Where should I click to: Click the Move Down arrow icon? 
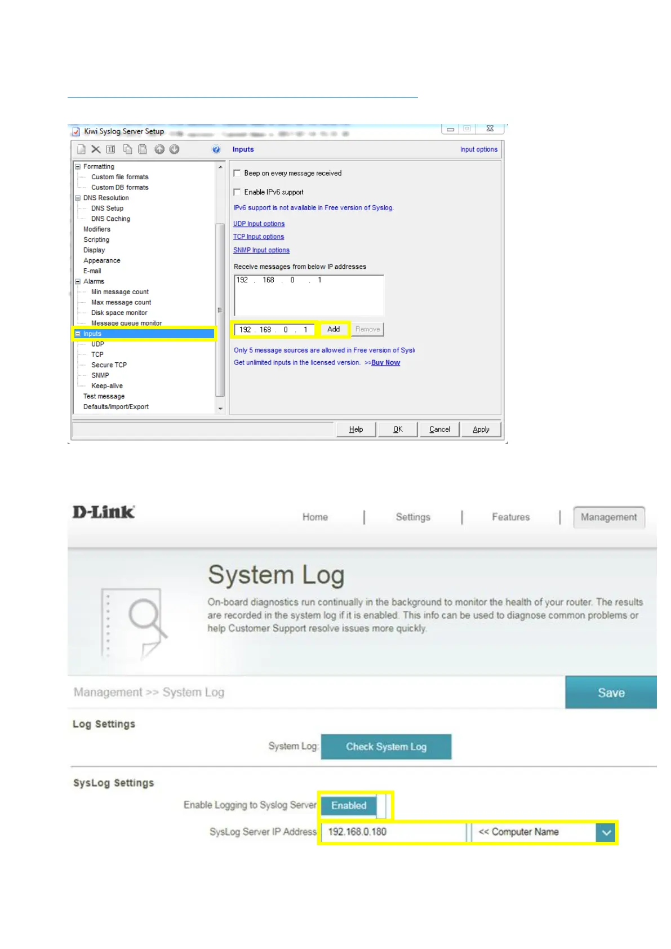coord(175,149)
